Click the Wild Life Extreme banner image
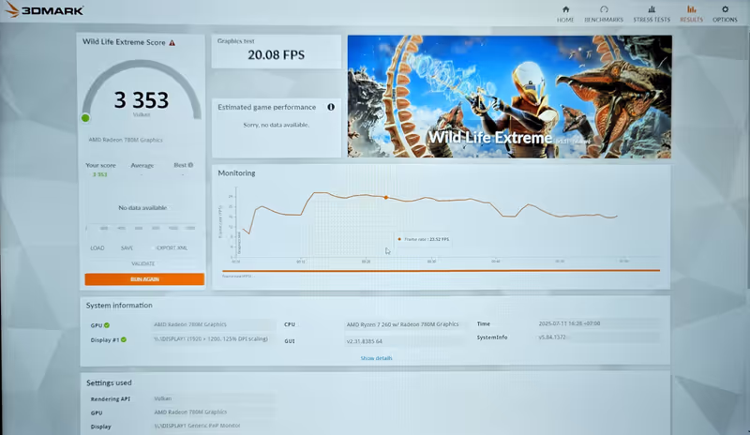 pyautogui.click(x=509, y=96)
